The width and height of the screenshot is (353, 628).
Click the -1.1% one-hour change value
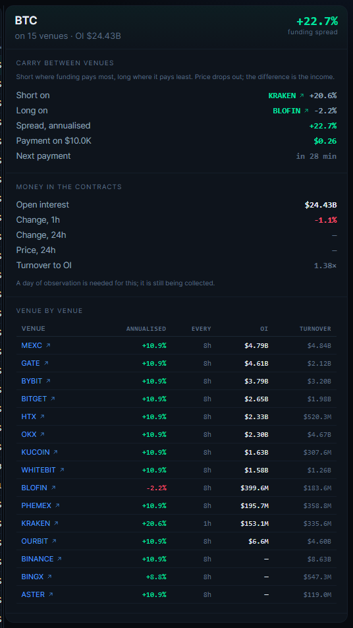point(325,220)
